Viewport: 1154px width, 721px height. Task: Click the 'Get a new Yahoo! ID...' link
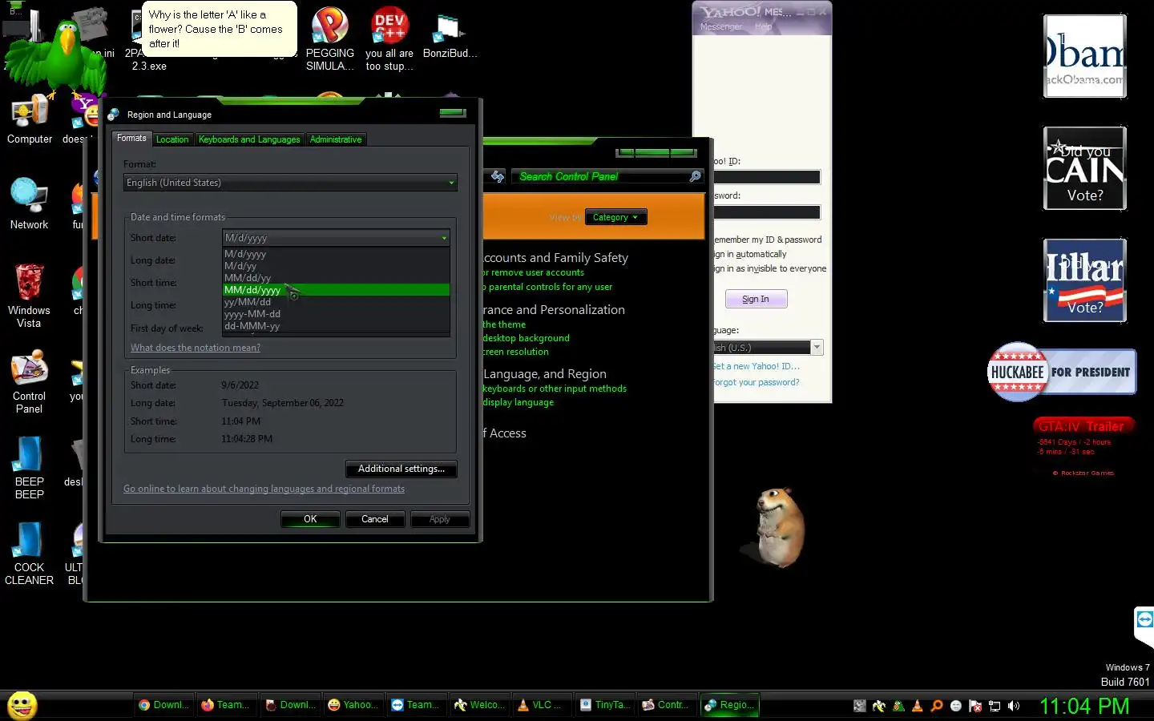757,366
